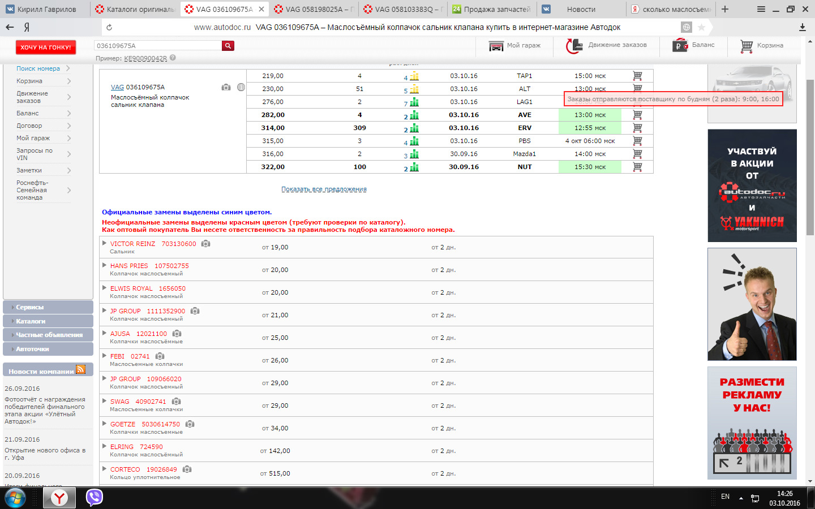Expand the HANS PRIES 107502755 offers
Image resolution: width=815 pixels, height=509 pixels.
[104, 265]
